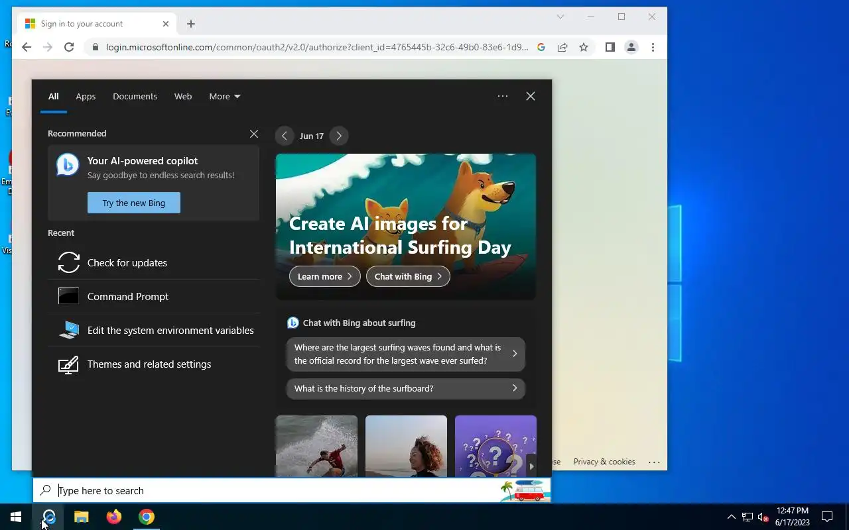849x530 pixels.
Task: Click the URL in the address bar
Action: (x=317, y=47)
